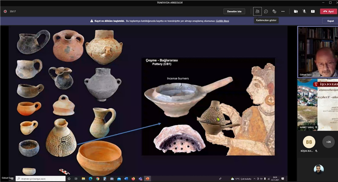Image resolution: width=338 pixels, height=182 pixels.
Task: Click the weather widget showing 17°C
Action: coord(241,179)
